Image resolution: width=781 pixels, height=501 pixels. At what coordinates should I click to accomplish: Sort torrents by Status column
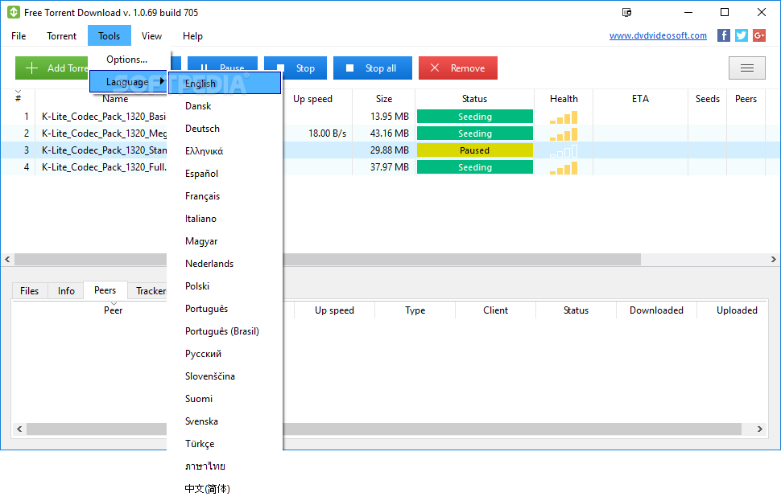pyautogui.click(x=475, y=98)
